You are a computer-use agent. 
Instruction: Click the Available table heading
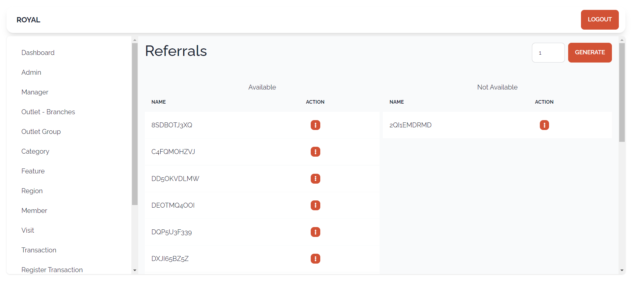point(262,87)
